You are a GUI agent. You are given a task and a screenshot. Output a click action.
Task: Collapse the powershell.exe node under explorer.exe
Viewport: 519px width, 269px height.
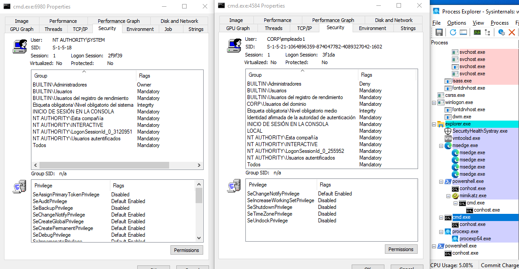[x=441, y=181]
